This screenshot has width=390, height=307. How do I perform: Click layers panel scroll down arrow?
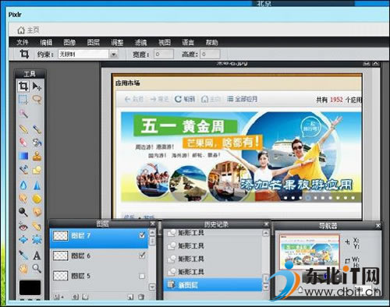click(x=152, y=287)
